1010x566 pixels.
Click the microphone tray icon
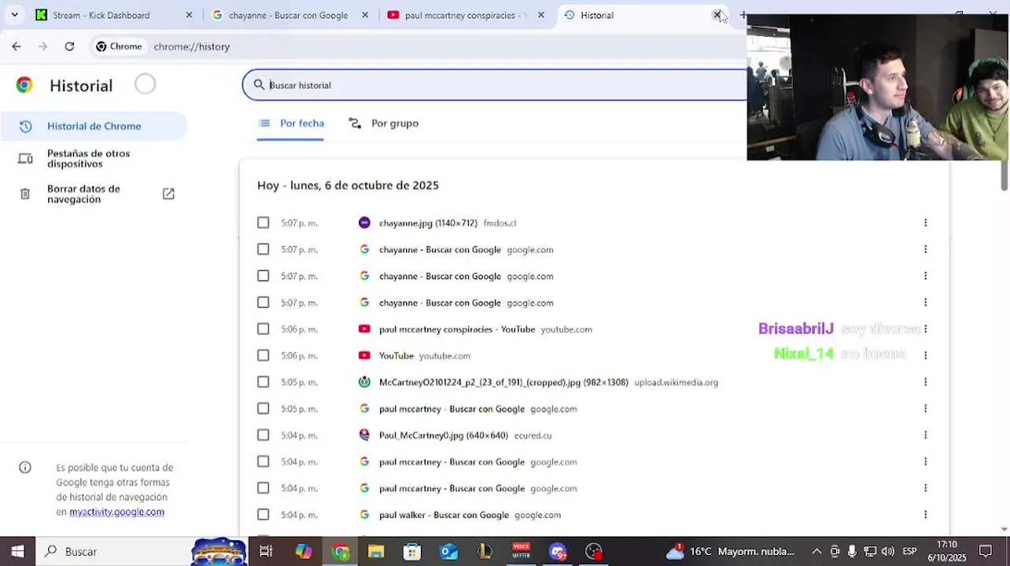tap(852, 551)
